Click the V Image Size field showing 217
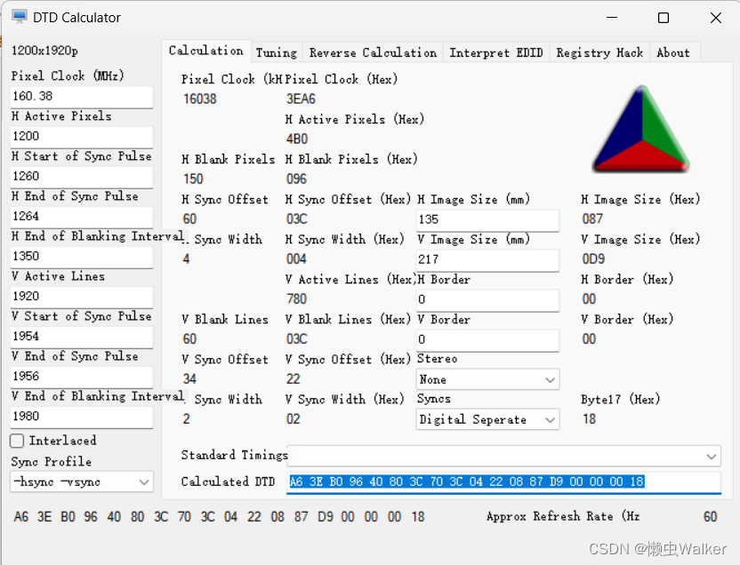740x565 pixels. (x=487, y=259)
